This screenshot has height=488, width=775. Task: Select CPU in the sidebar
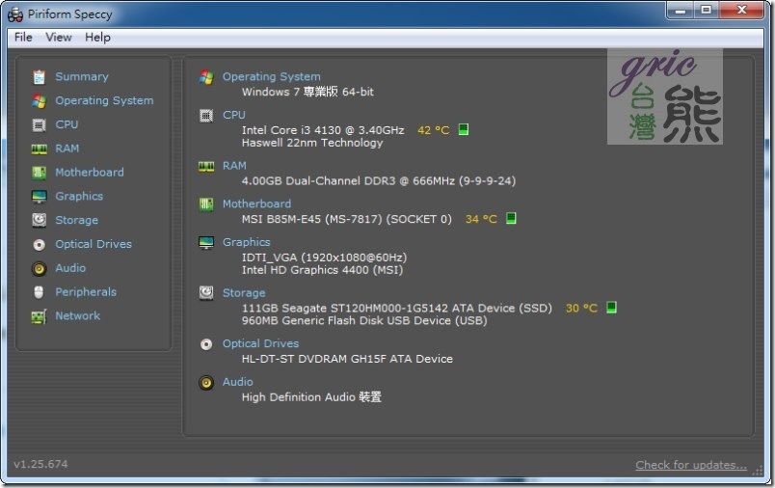click(x=67, y=124)
